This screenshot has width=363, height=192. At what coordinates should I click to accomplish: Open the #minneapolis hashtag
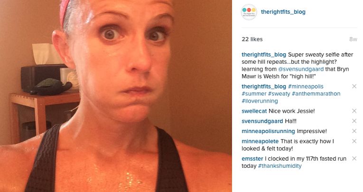[x=306, y=86]
